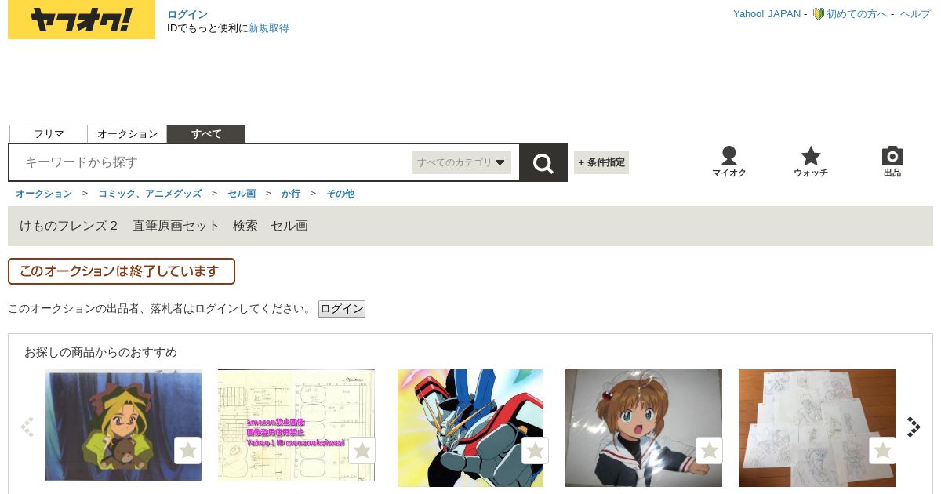941x494 pixels.
Task: Click このオークションは終了しています notice
Action: 122,271
